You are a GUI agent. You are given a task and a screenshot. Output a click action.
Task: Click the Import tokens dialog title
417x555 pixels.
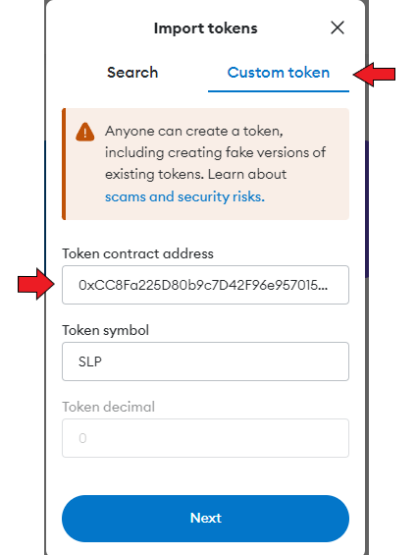click(x=205, y=28)
